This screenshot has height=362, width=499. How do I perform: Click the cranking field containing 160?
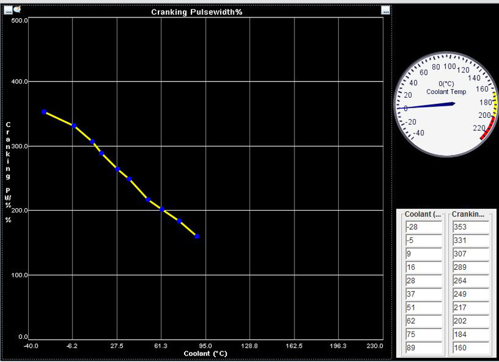coord(469,348)
